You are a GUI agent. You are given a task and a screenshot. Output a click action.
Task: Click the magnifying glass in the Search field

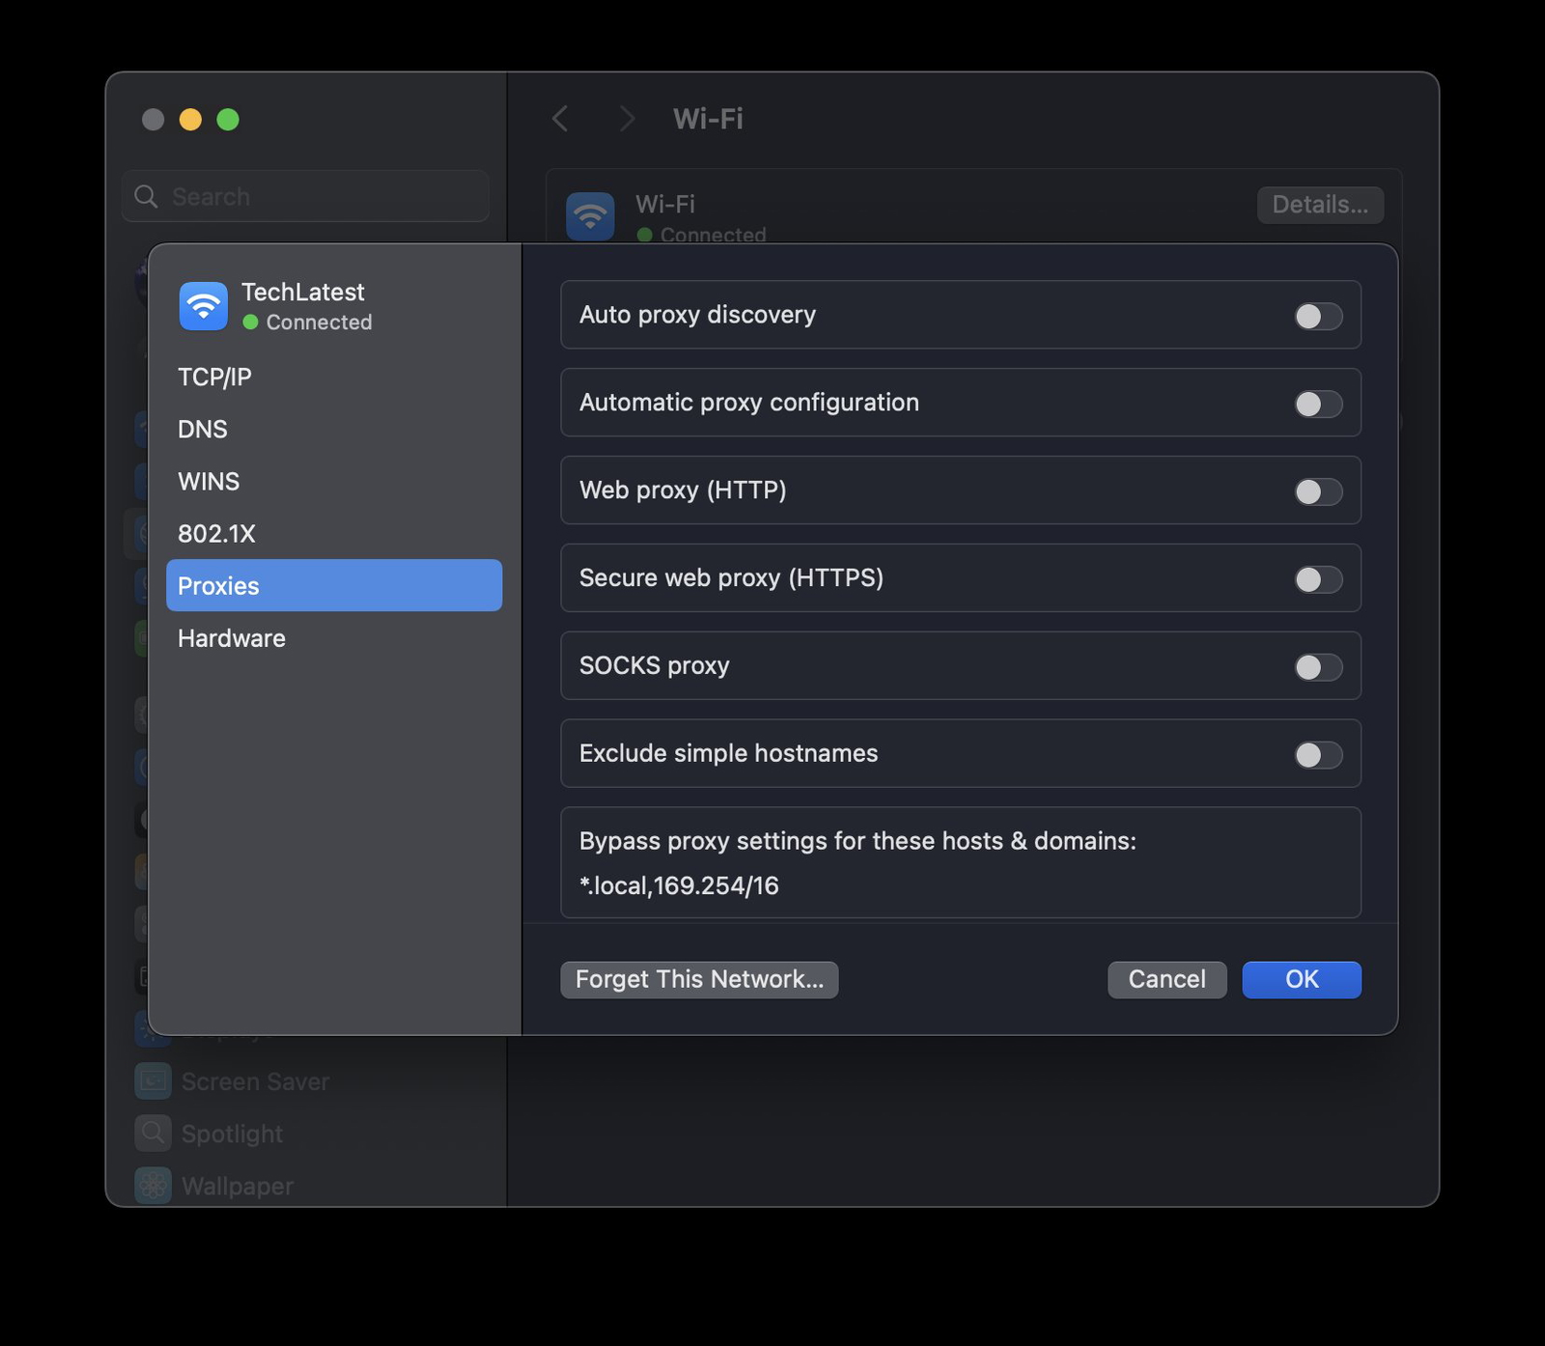[147, 196]
